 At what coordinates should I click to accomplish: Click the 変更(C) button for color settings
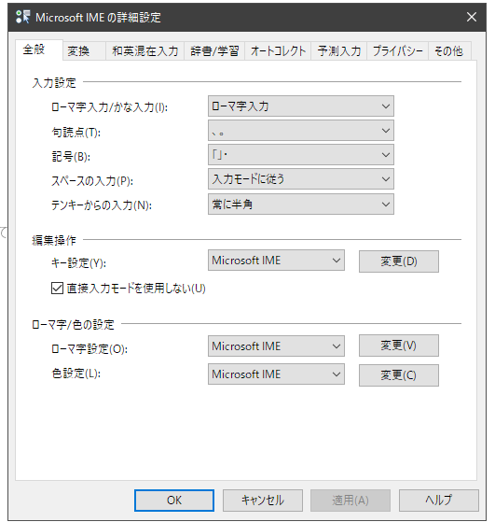[x=399, y=375]
